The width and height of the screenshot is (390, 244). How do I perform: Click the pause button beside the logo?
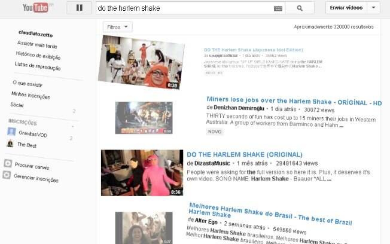[x=79, y=8]
